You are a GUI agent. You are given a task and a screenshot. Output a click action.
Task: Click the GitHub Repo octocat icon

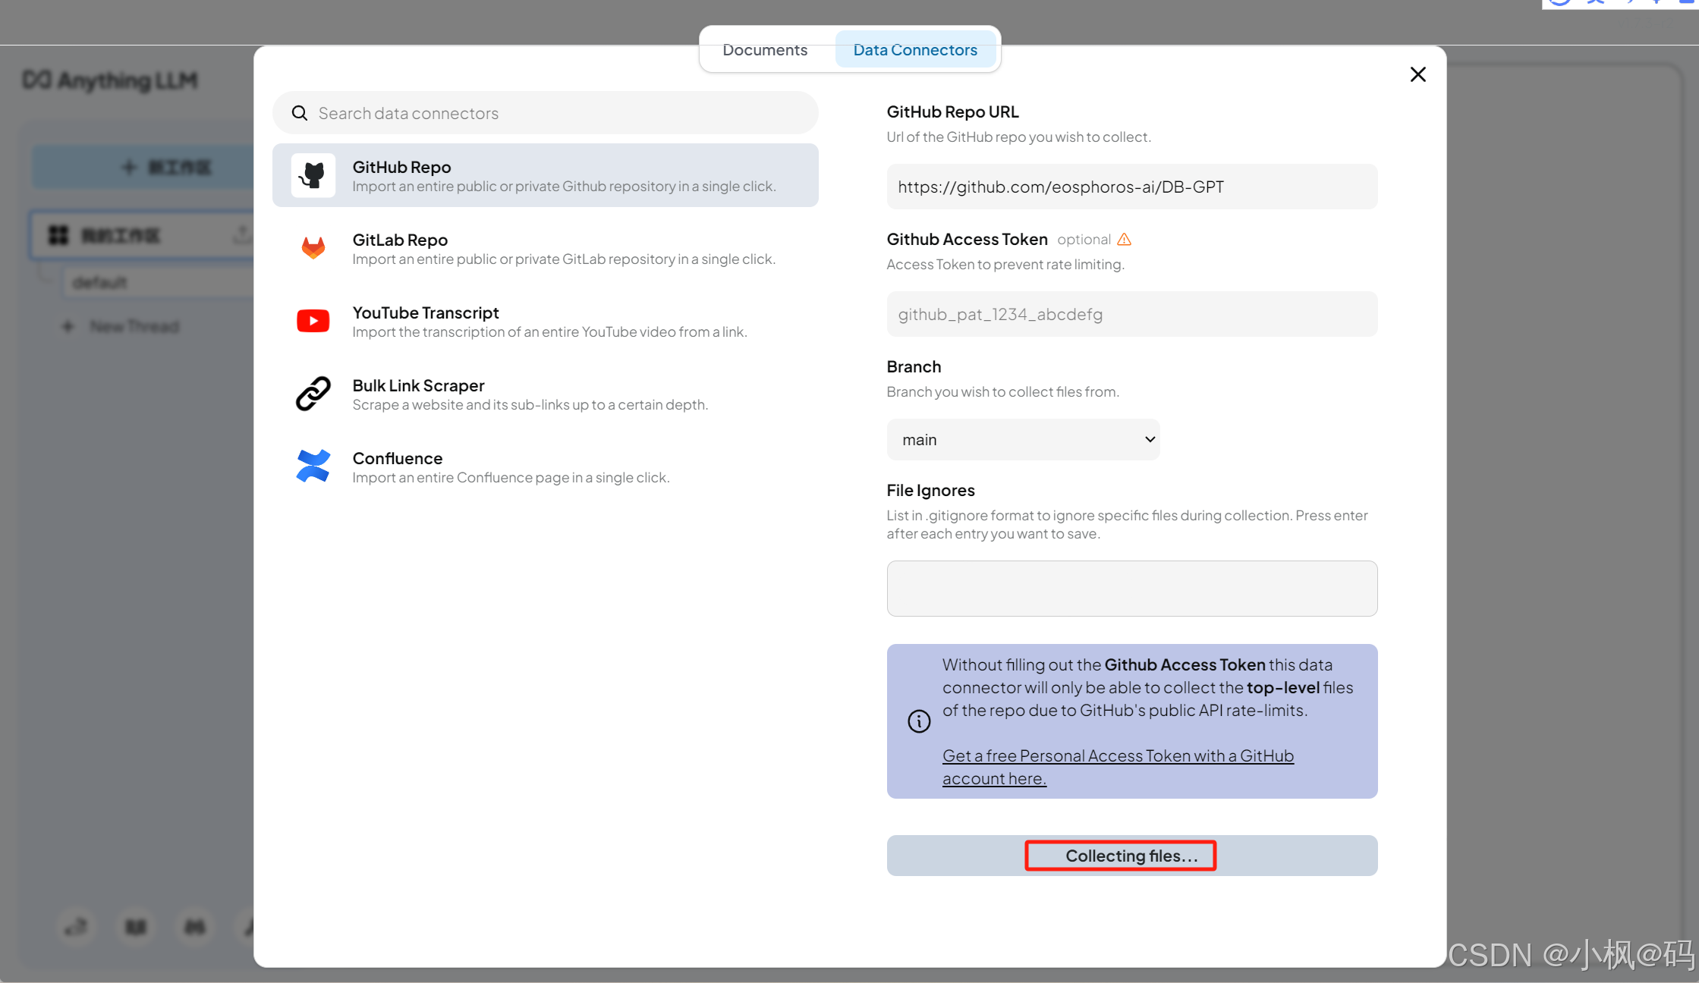(x=313, y=175)
